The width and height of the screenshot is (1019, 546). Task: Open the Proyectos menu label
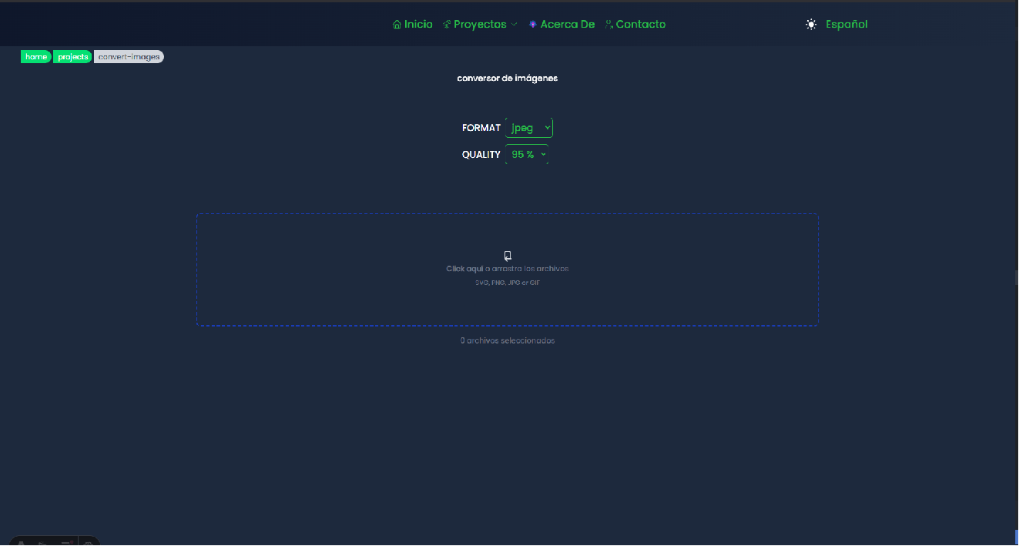pos(480,25)
